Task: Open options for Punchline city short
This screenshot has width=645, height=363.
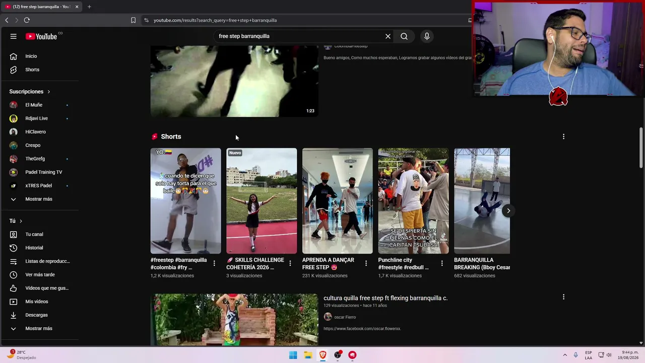Action: click(x=442, y=263)
